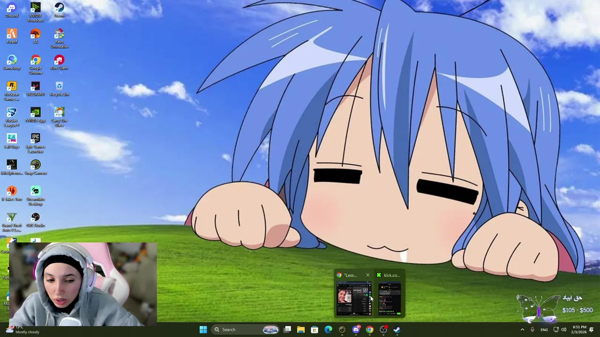Open the Snap Camera shortcut

click(x=36, y=168)
